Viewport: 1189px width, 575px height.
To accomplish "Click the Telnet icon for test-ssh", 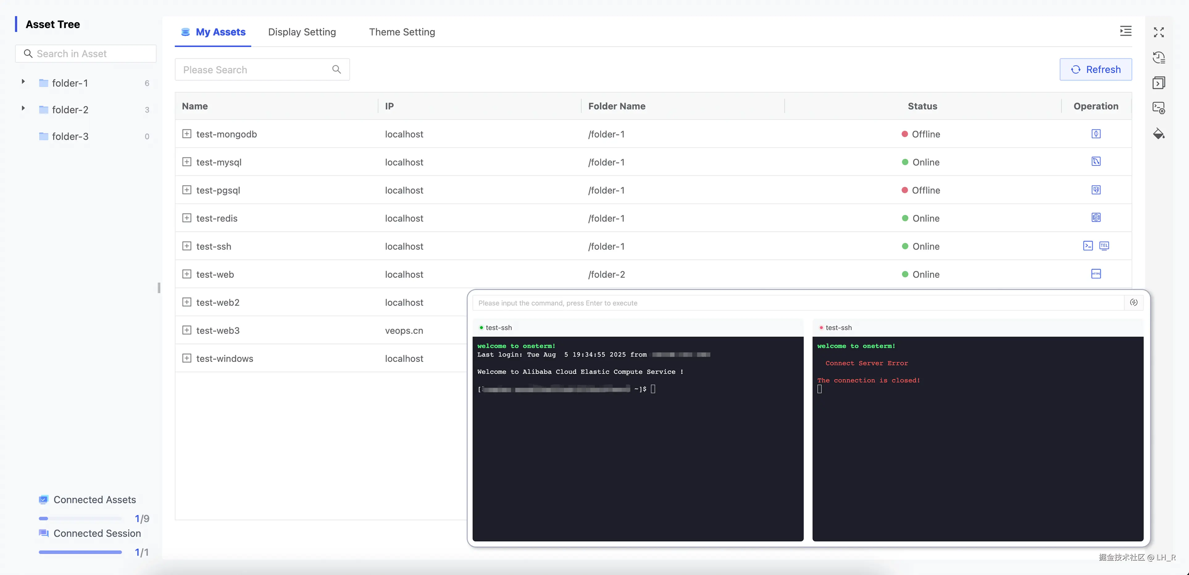I will (1103, 246).
